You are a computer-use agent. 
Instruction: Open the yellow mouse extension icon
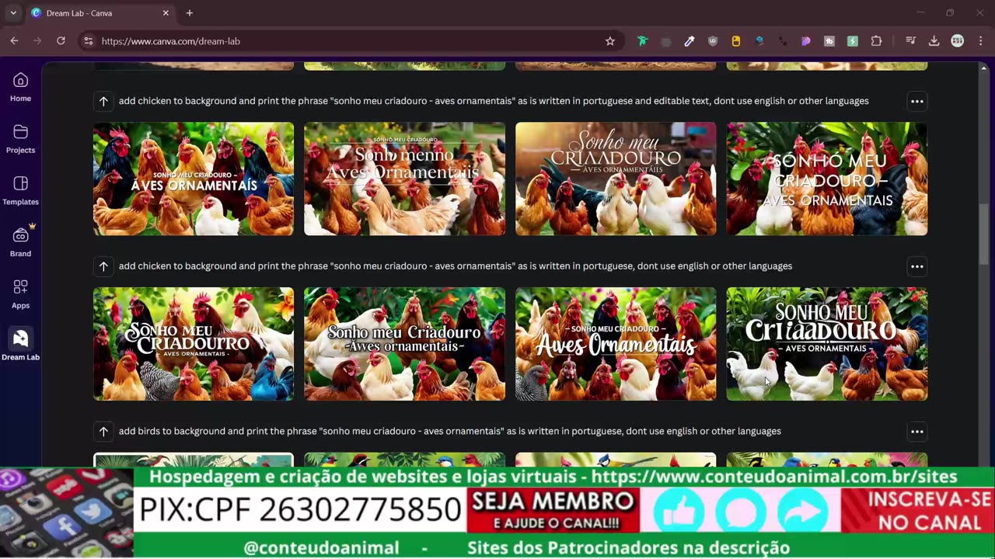point(736,41)
